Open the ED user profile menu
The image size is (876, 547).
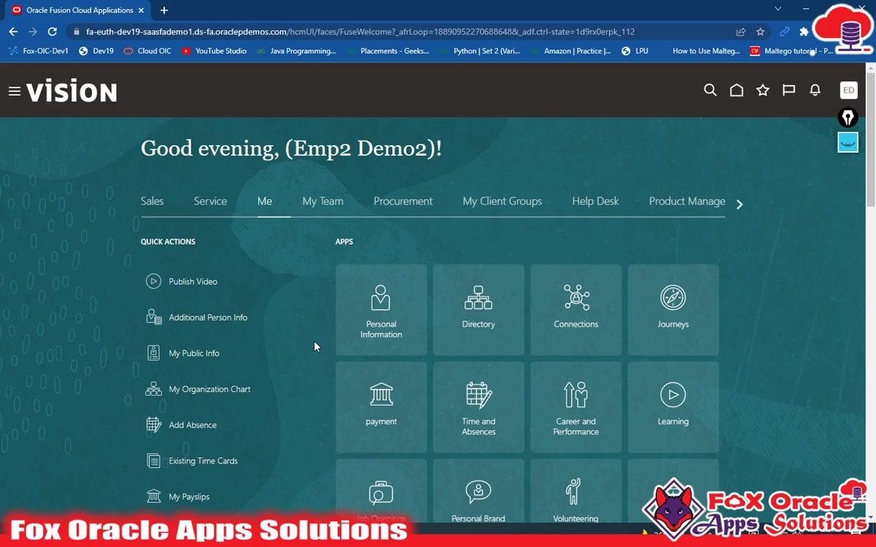(849, 90)
